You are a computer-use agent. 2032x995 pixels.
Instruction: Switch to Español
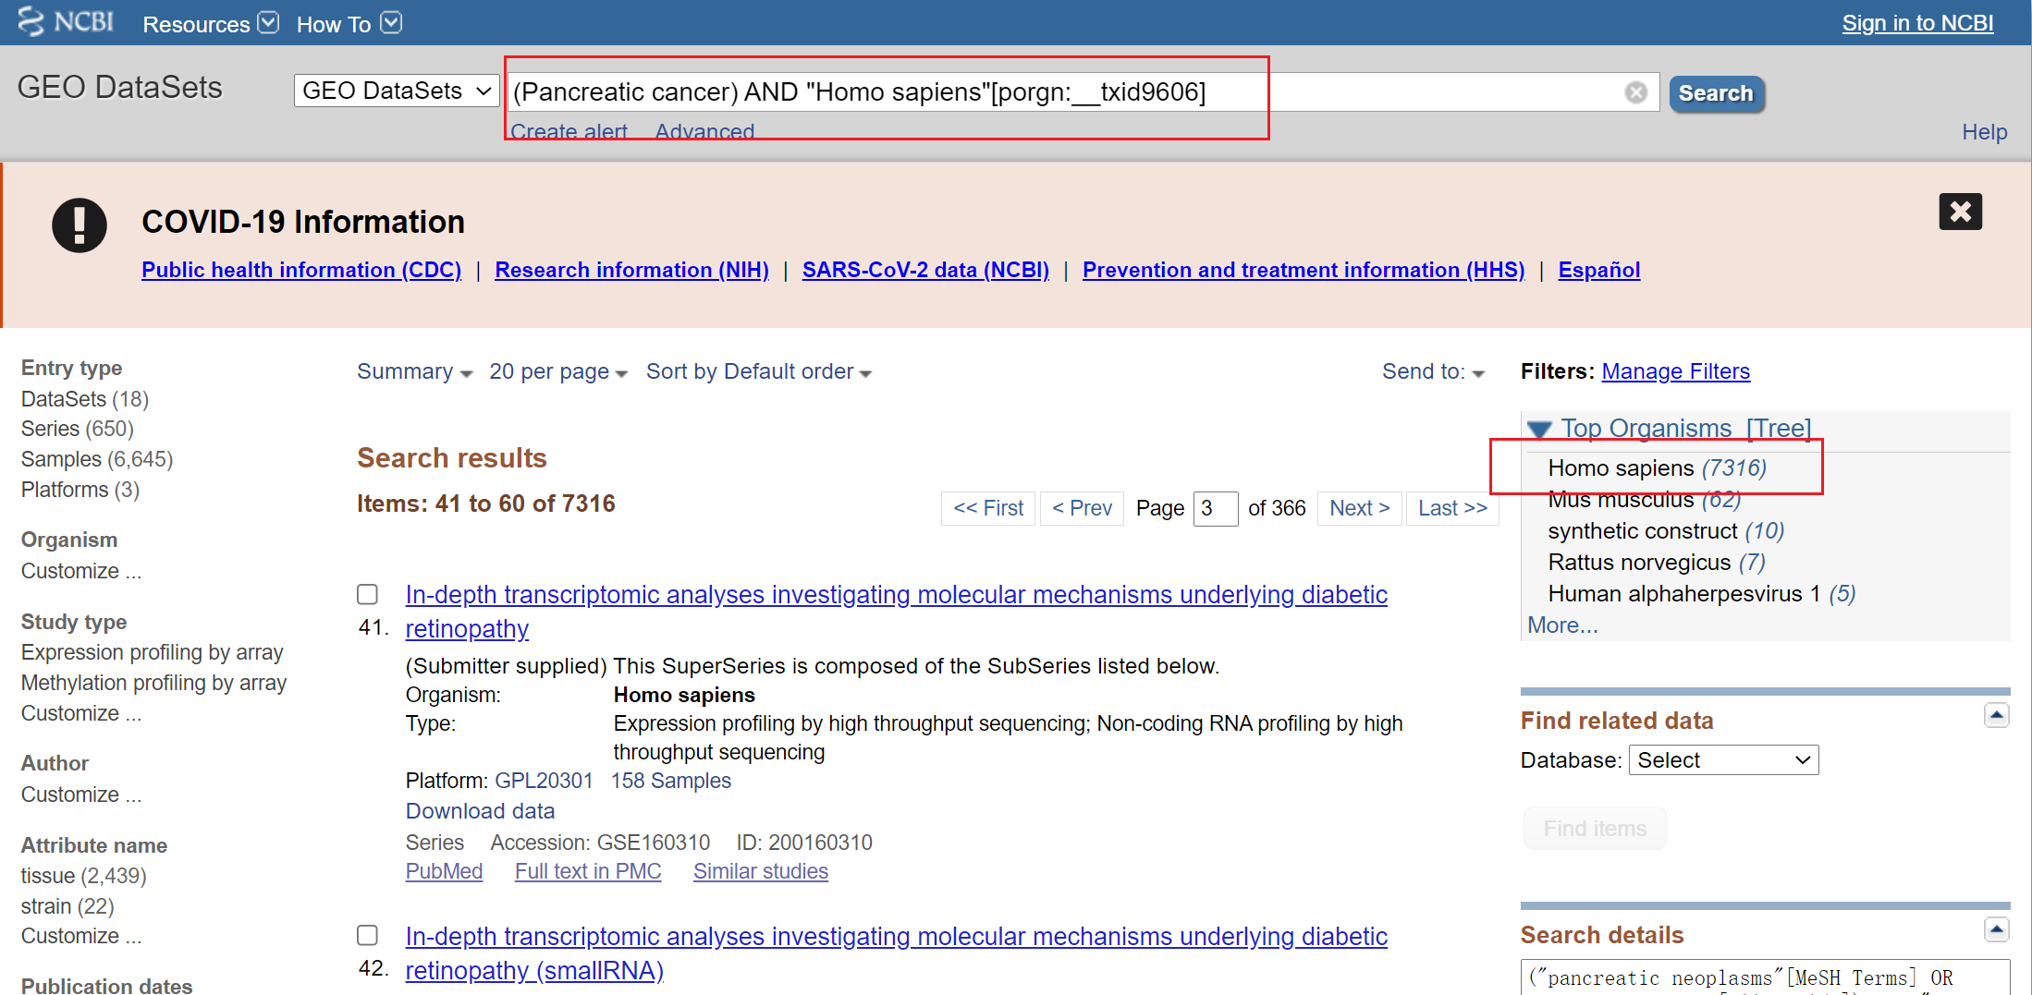click(1598, 270)
